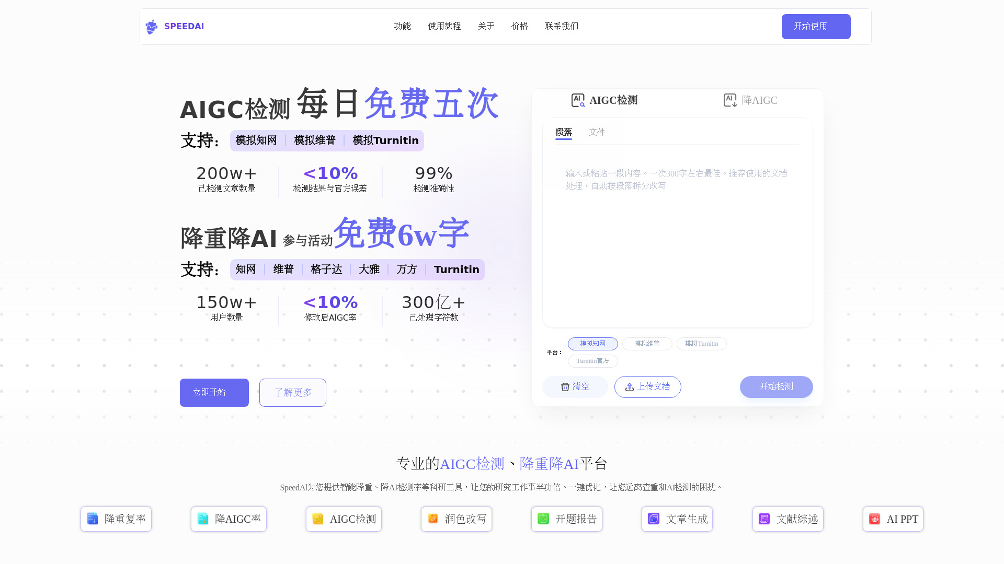Screen dimensions: 1004x564
Task: Select the 文献综述 book icon
Action: coord(764,519)
